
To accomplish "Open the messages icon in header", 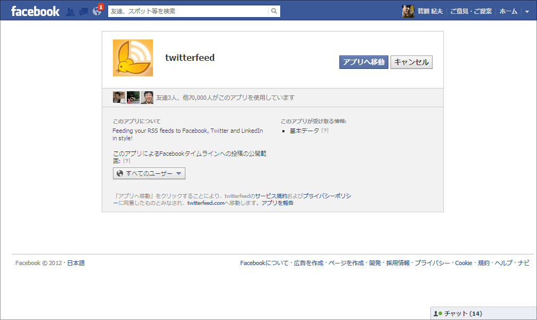I will (84, 12).
